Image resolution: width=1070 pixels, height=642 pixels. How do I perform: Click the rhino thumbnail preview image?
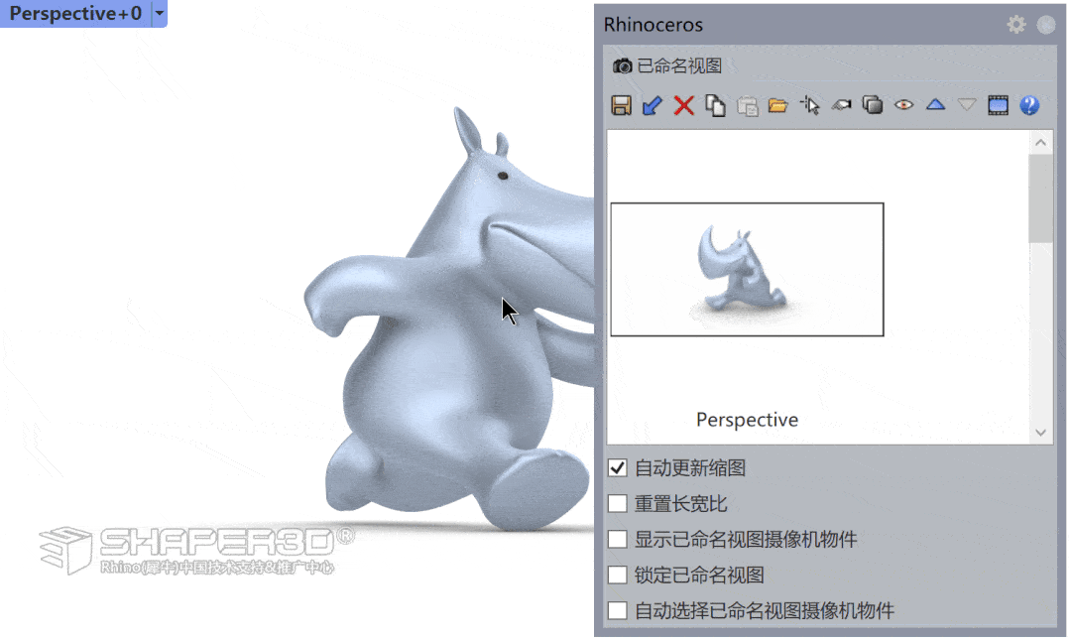pos(746,269)
